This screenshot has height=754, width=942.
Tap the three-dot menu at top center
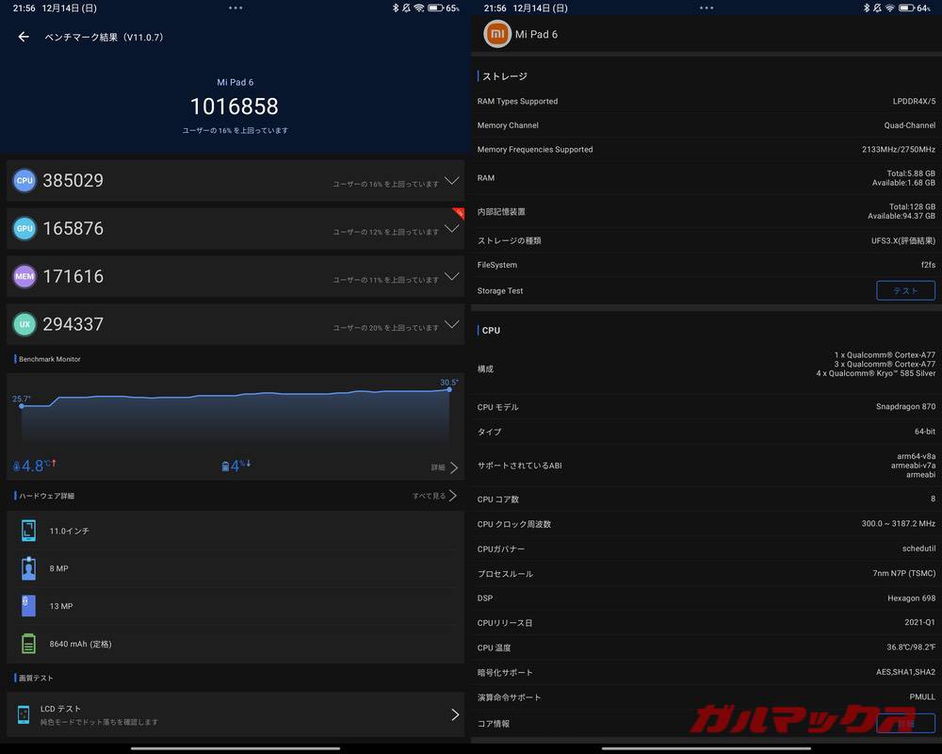[x=235, y=8]
